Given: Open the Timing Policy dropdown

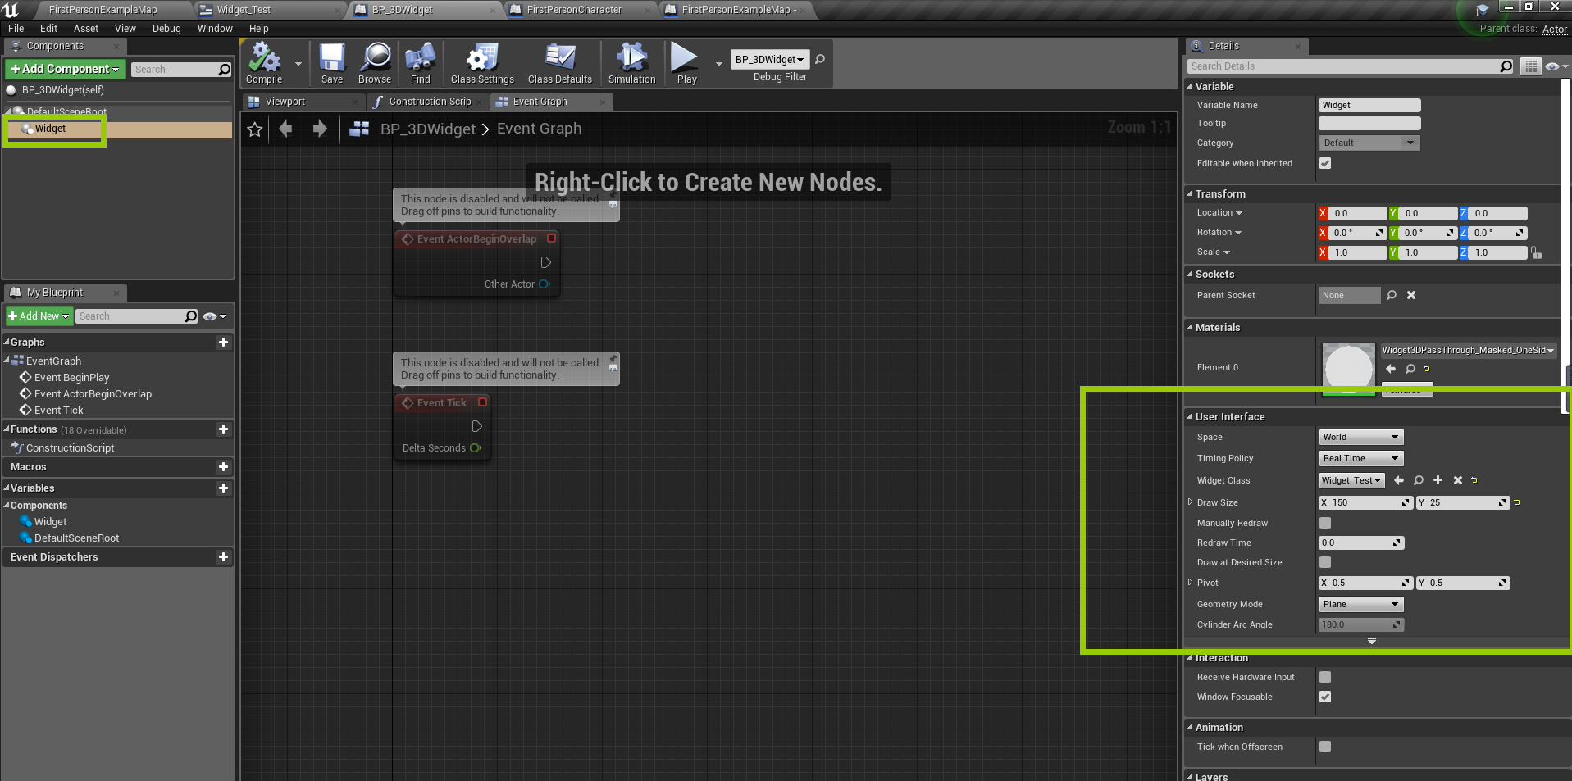Looking at the screenshot, I should coord(1360,458).
